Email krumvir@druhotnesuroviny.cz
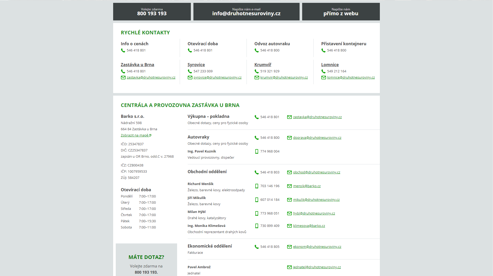Image resolution: width=493 pixels, height=276 pixels. tap(284, 77)
